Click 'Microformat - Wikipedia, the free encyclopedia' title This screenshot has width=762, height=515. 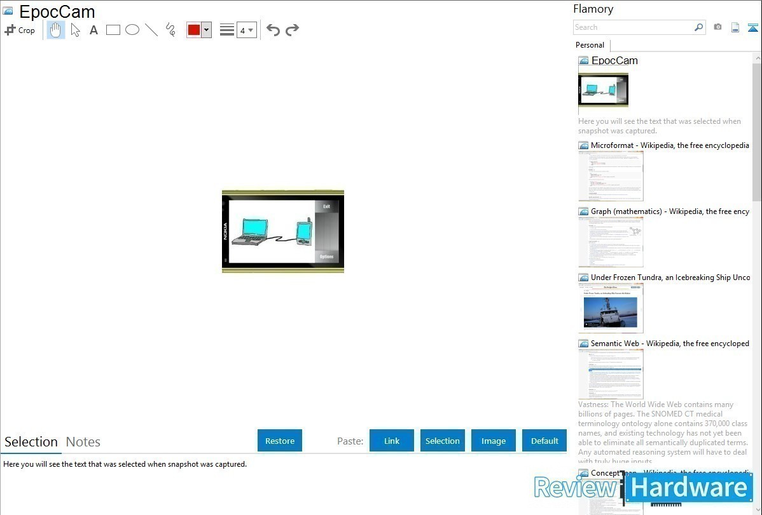point(670,145)
